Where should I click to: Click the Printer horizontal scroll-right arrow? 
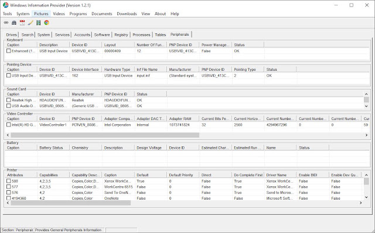[x=361, y=203]
